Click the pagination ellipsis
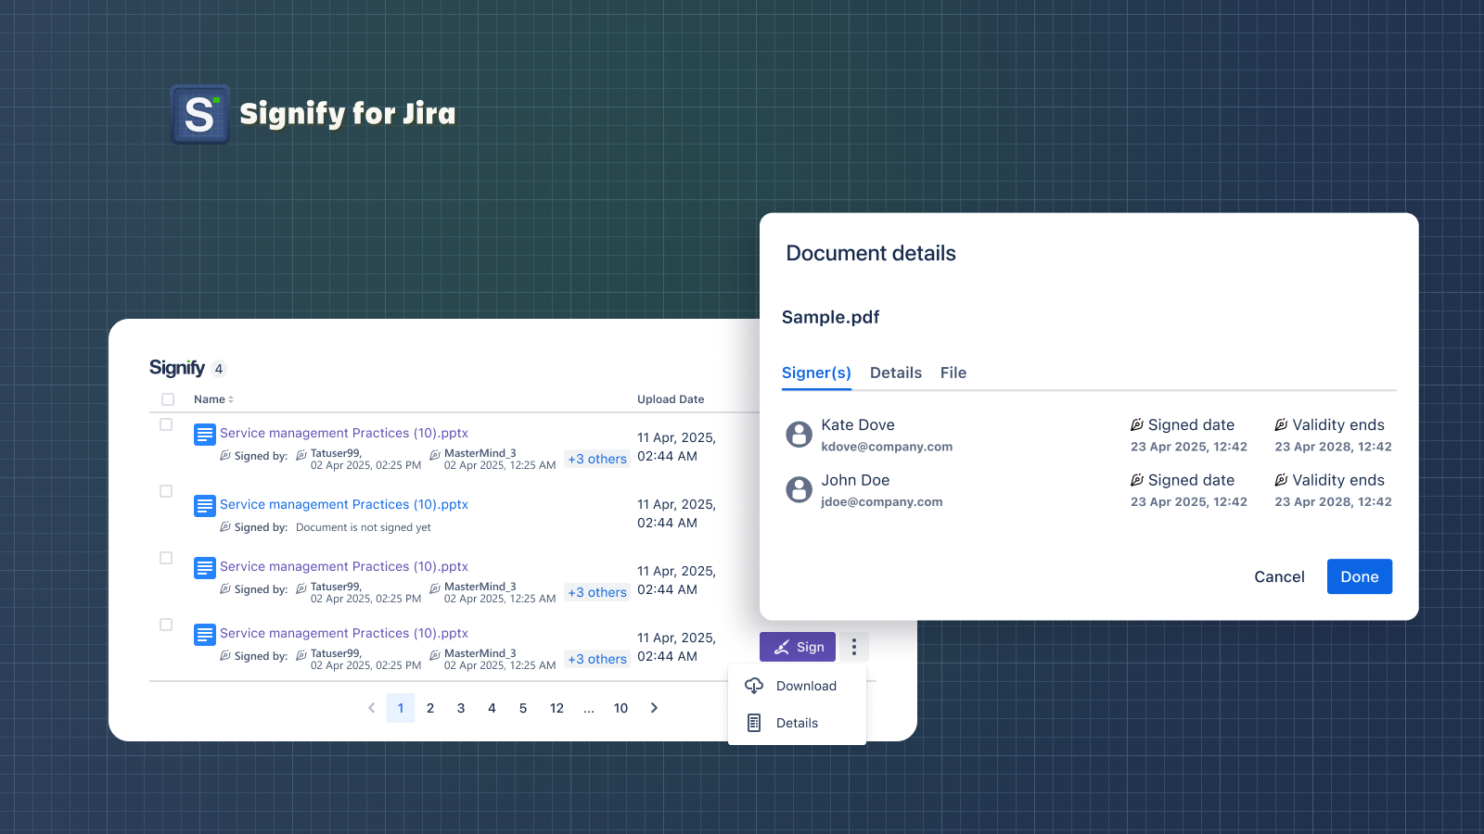The image size is (1484, 834). 589,708
